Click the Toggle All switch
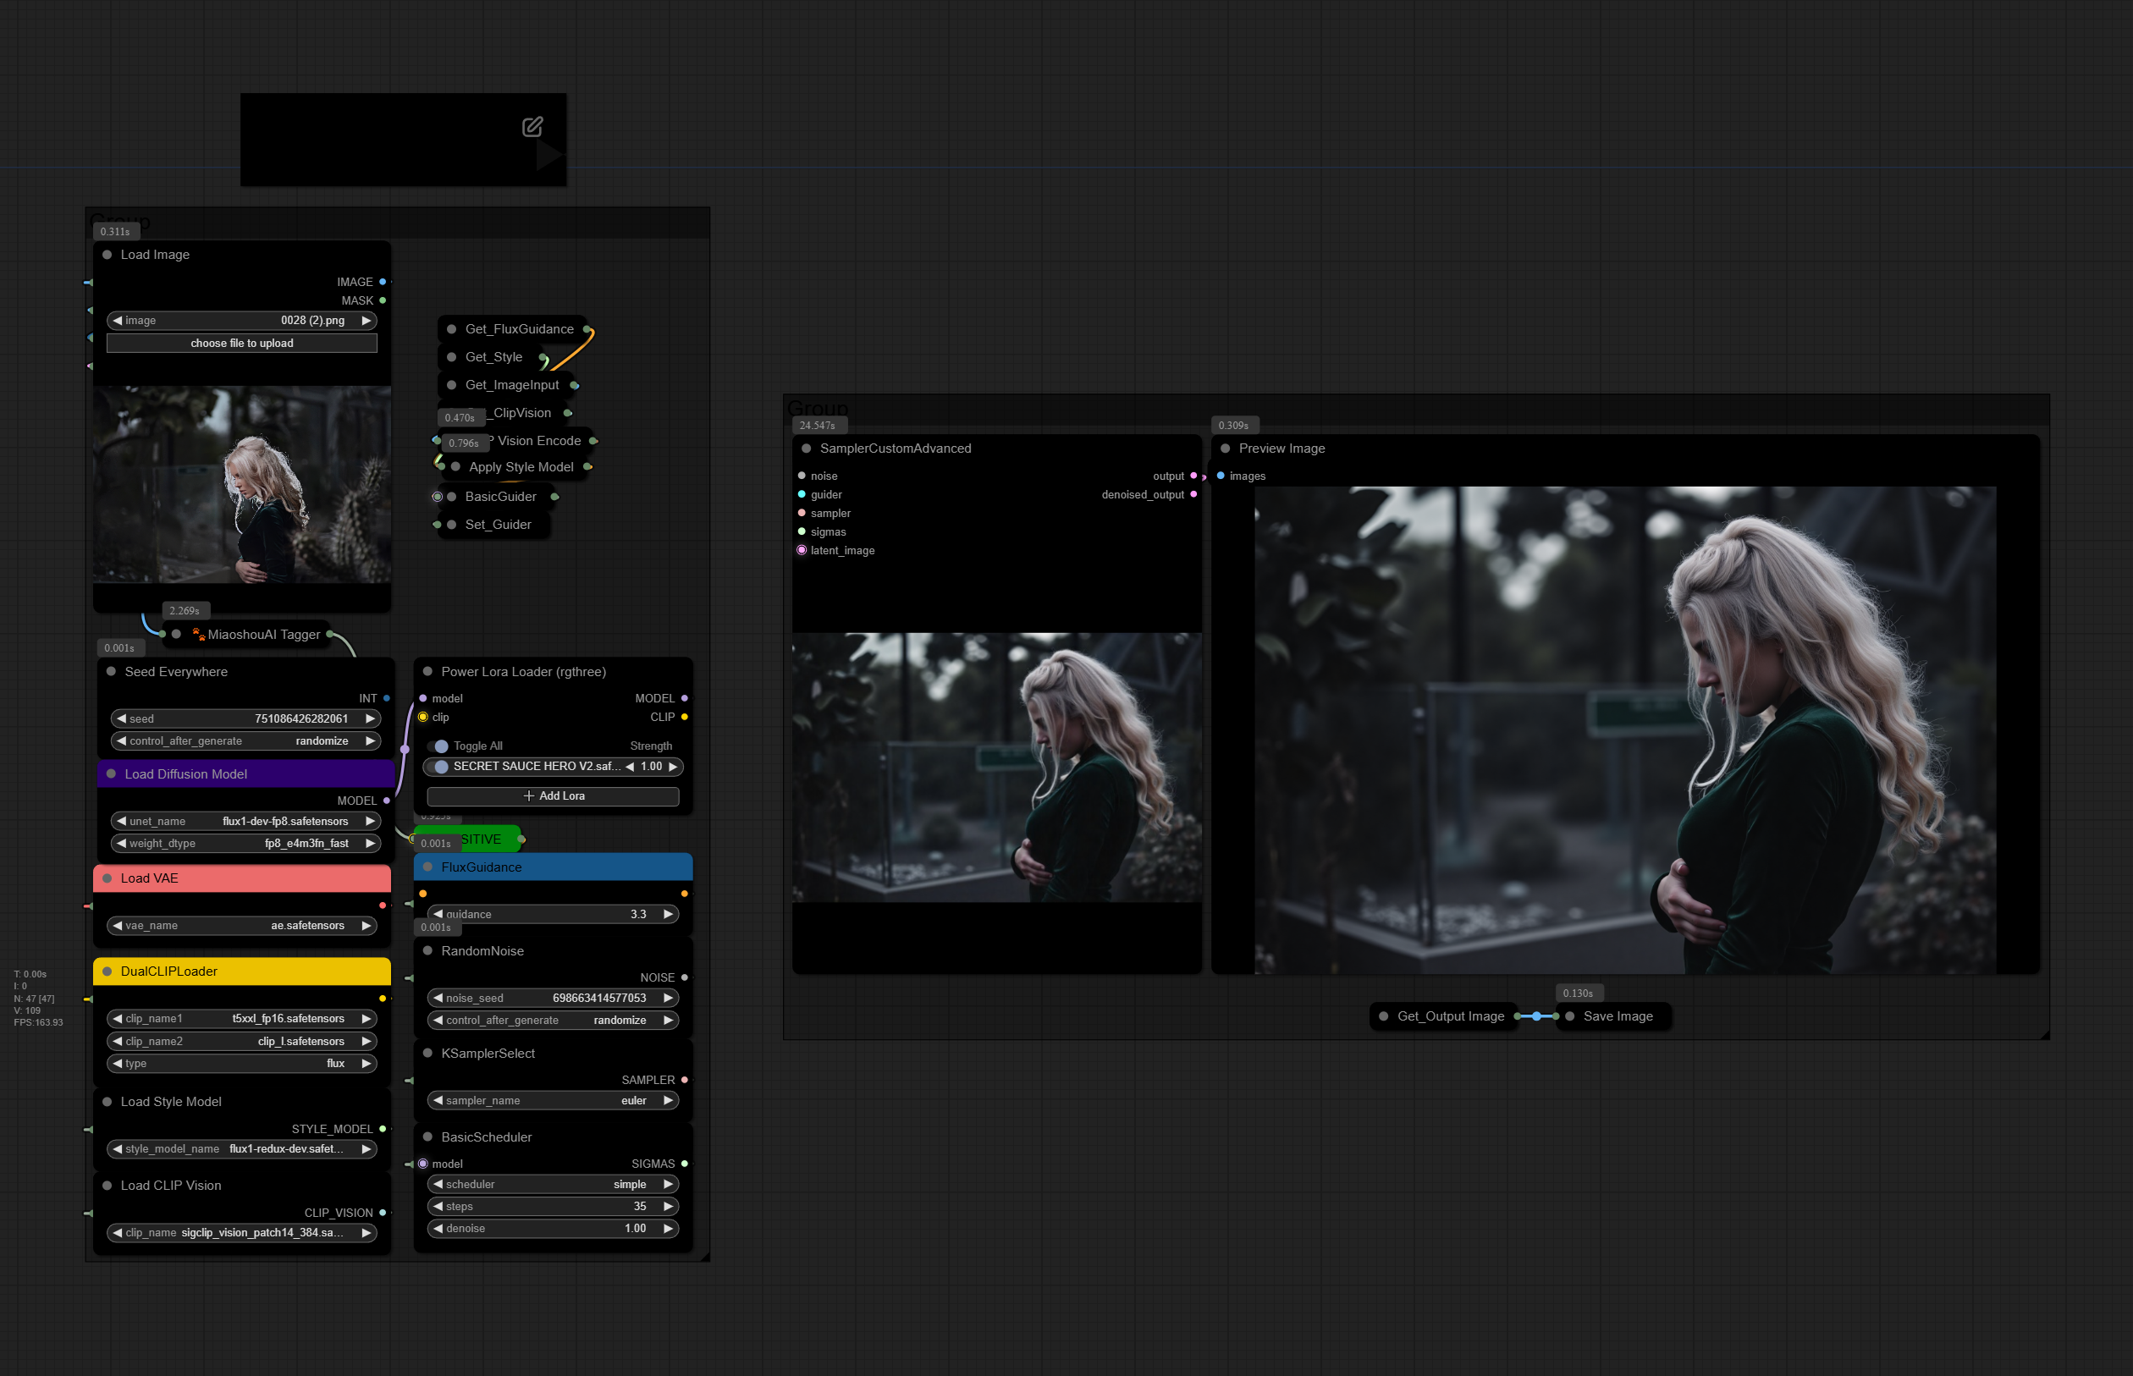 point(438,746)
